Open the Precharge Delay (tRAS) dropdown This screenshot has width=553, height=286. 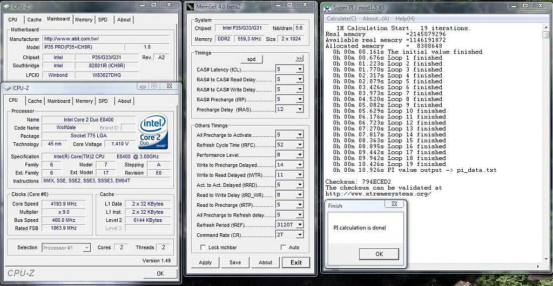[x=299, y=109]
